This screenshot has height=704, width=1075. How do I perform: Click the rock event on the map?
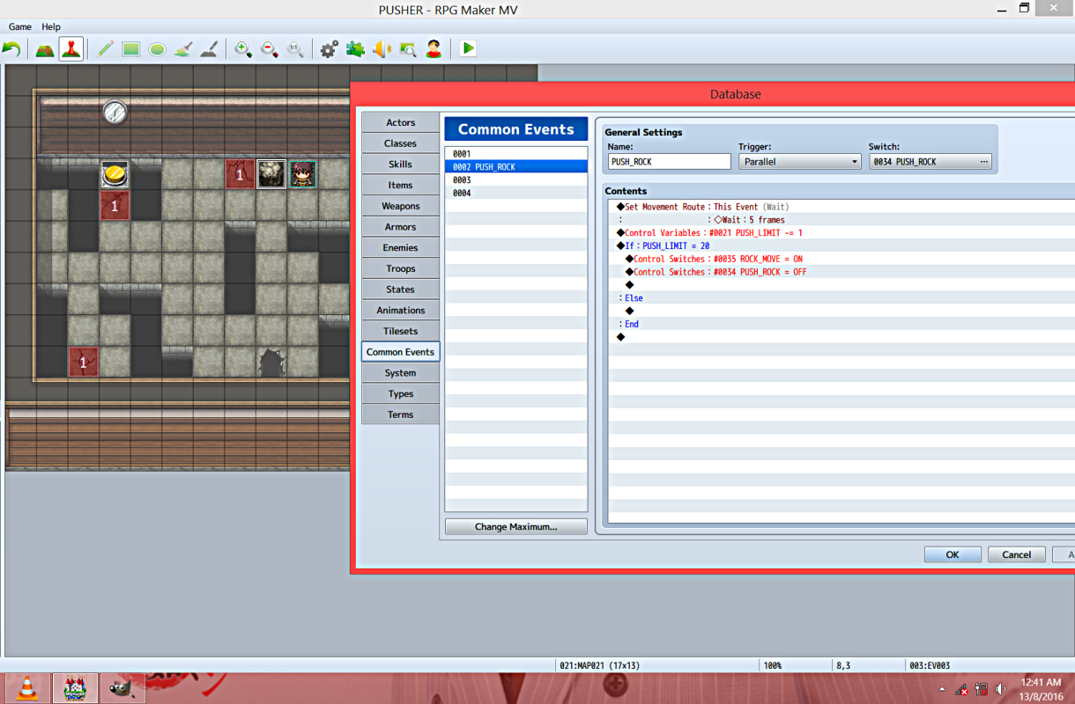[271, 174]
